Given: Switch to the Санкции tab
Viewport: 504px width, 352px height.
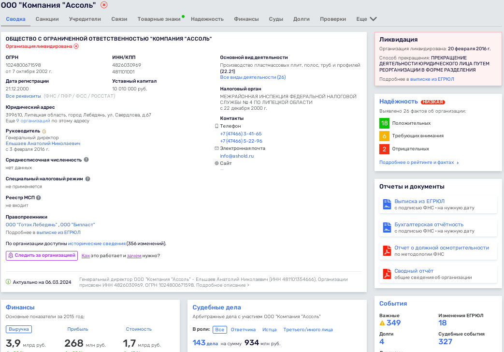Looking at the screenshot, I should (x=47, y=19).
